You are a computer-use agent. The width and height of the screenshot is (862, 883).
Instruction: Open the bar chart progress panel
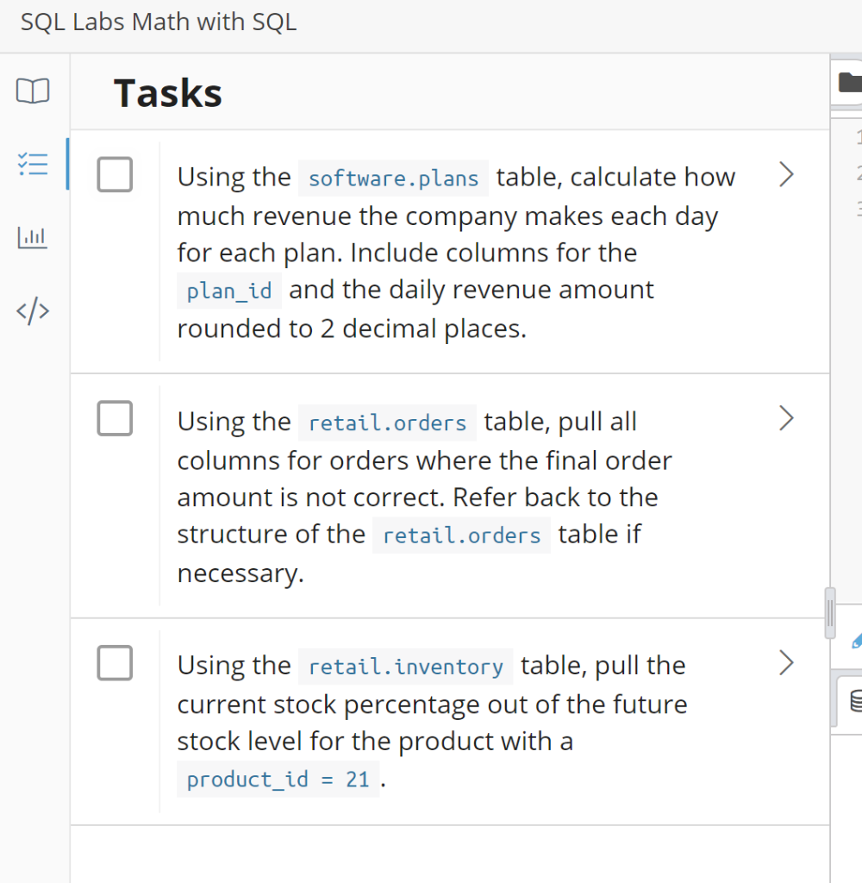pos(33,237)
